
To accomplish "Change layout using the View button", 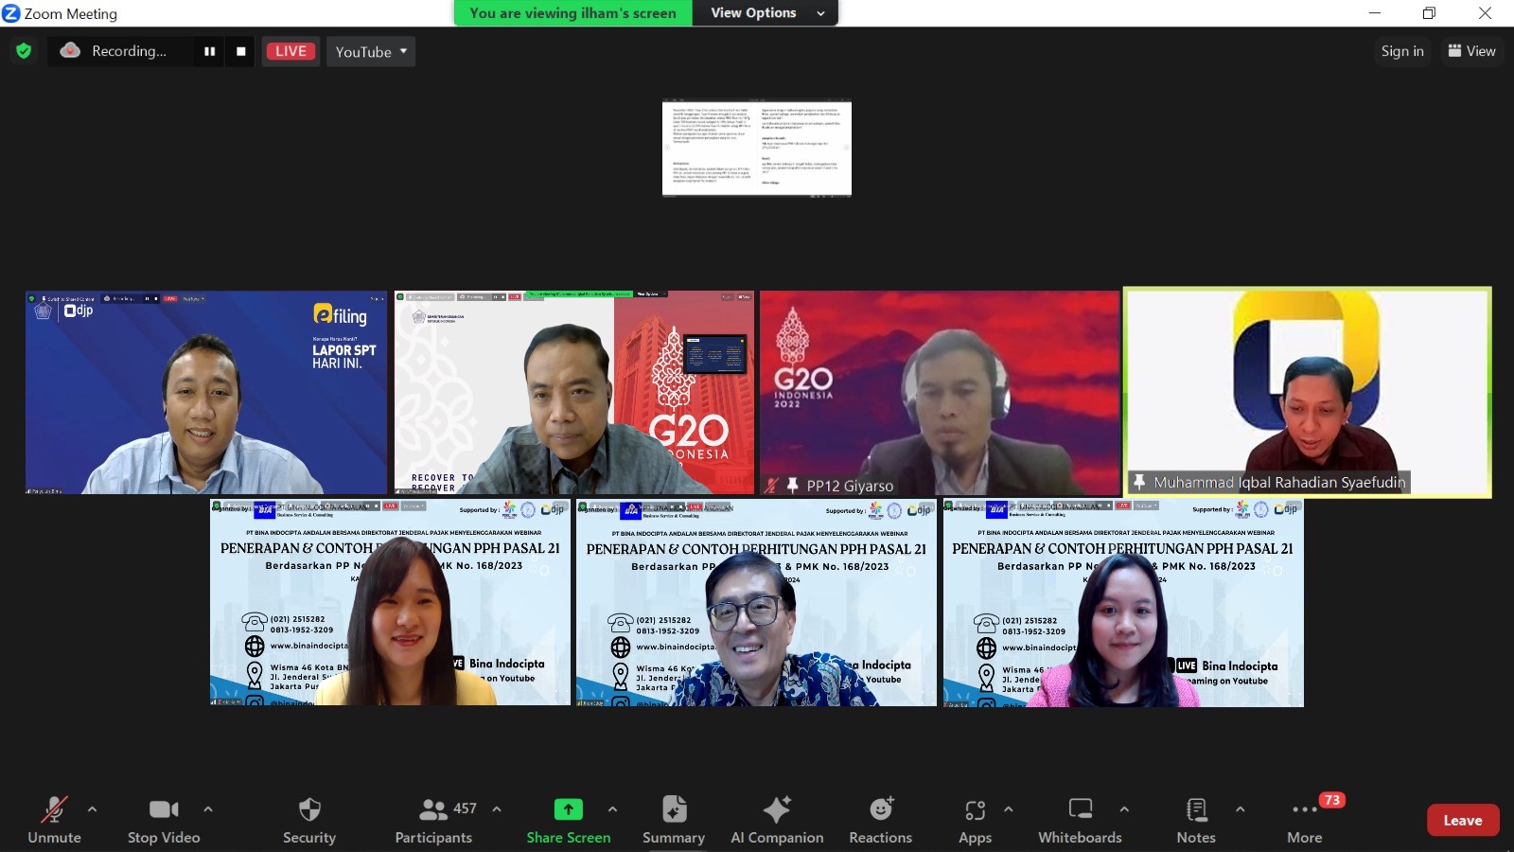I will 1471,51.
